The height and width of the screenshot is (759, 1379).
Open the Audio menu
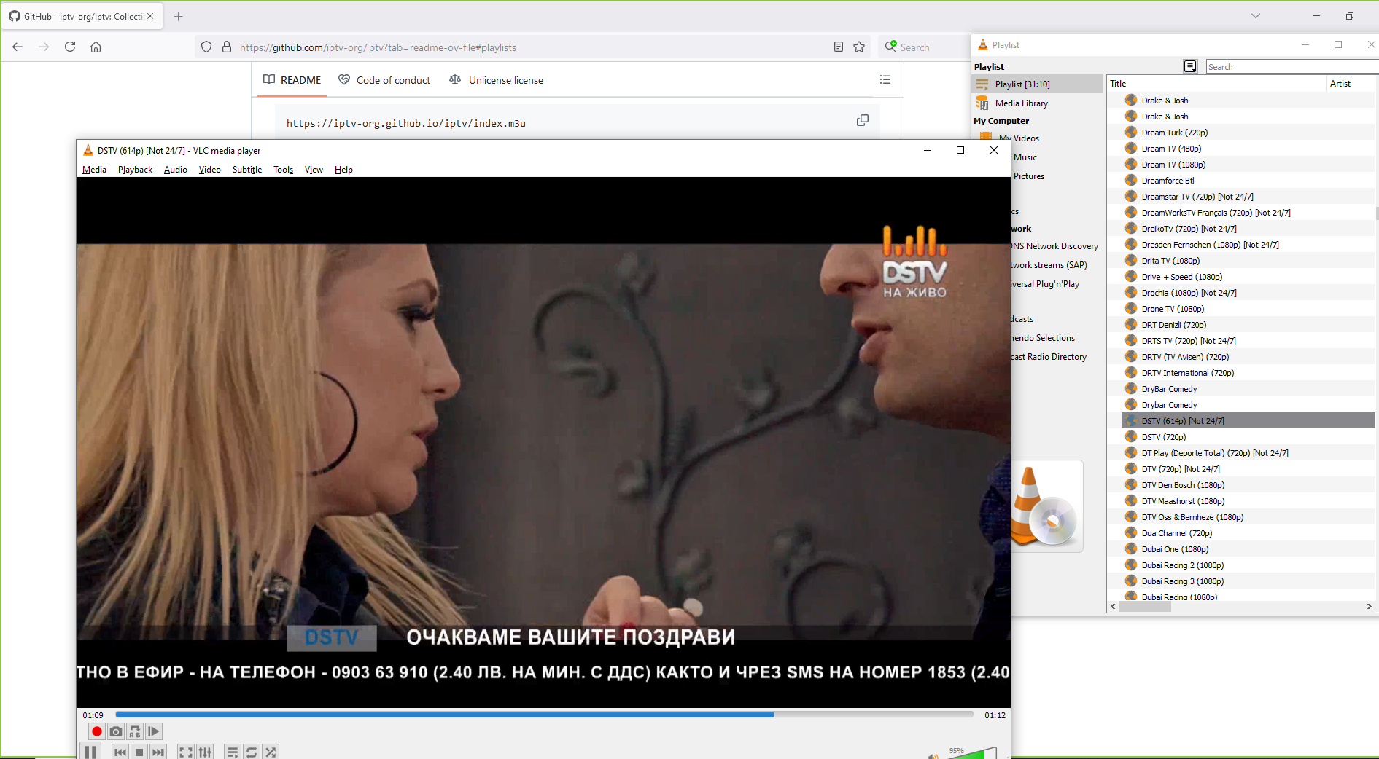coord(176,170)
